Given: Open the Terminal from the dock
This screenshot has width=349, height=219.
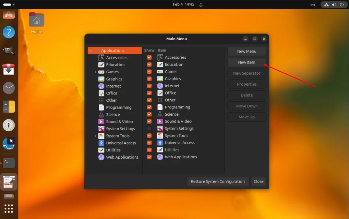Looking at the screenshot, I should (x=9, y=163).
